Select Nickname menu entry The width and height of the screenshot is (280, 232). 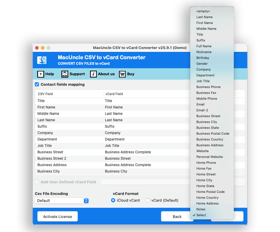pyautogui.click(x=212, y=52)
